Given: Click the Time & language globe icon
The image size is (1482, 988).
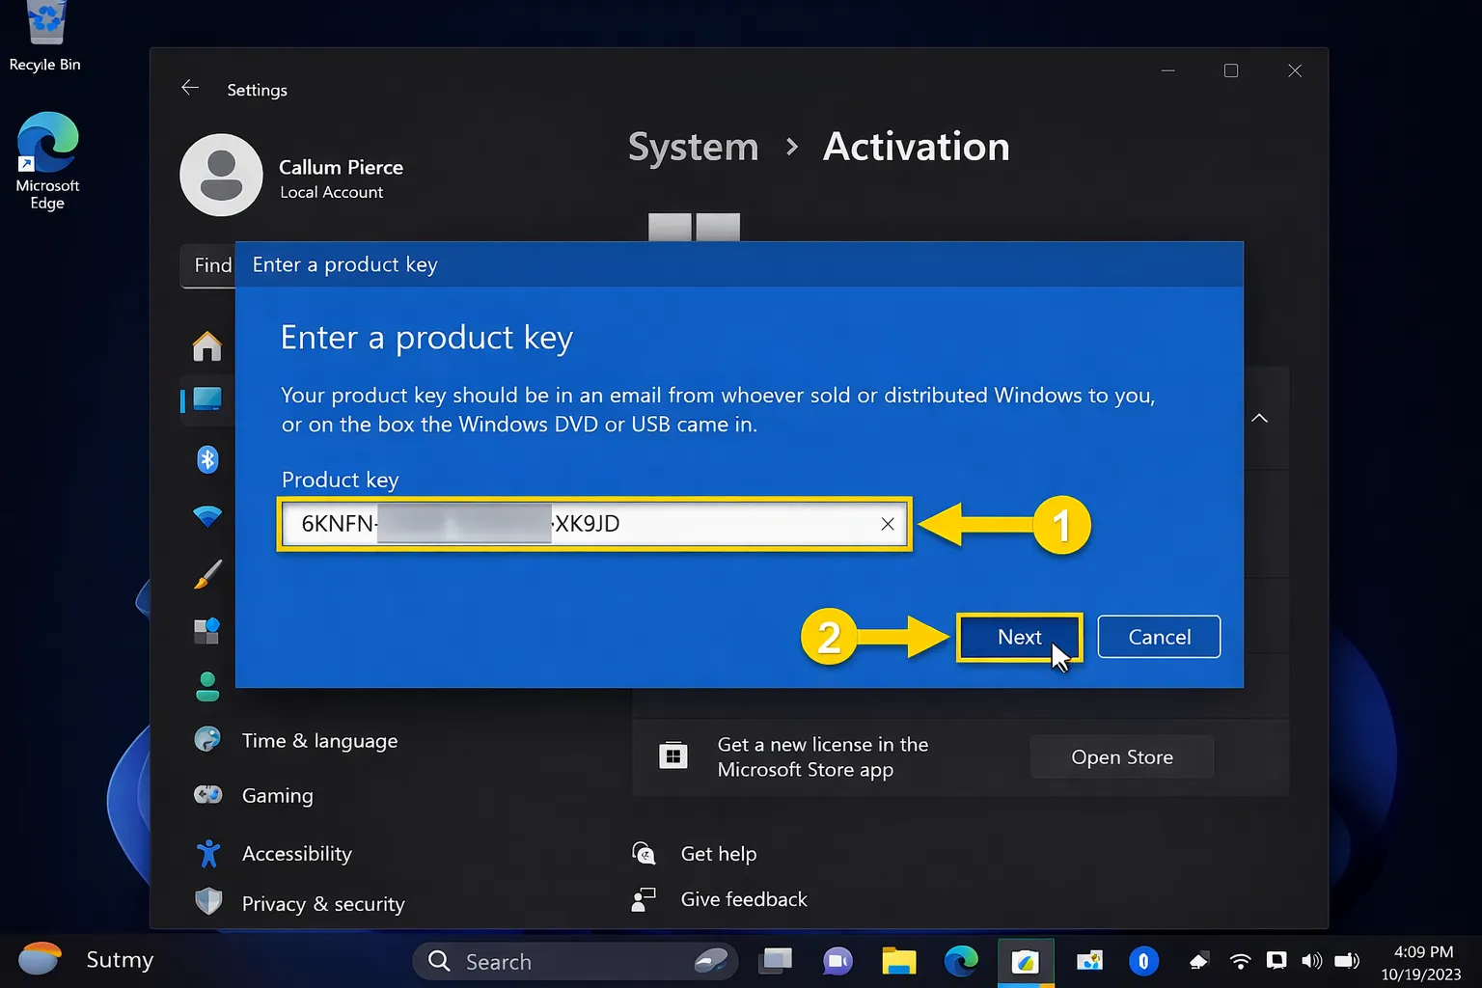Looking at the screenshot, I should tap(207, 740).
